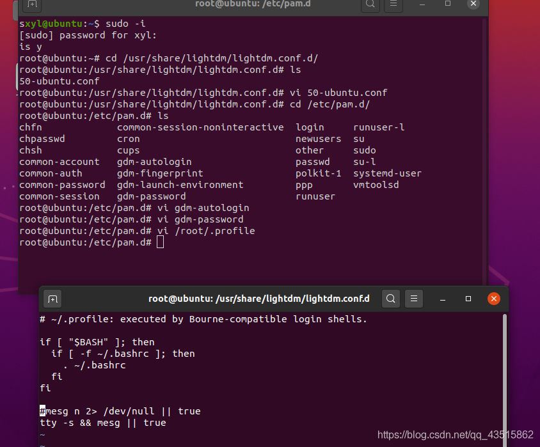Click 'gdm-autologin' in the ls listing
This screenshot has width=540, height=447.
click(154, 162)
